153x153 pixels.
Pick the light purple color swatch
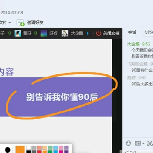pos(66,147)
